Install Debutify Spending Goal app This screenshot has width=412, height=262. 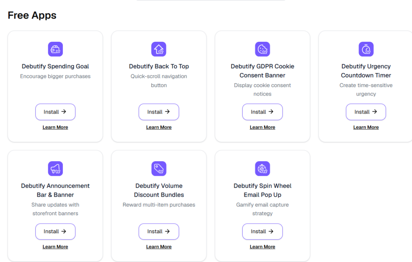[56, 112]
